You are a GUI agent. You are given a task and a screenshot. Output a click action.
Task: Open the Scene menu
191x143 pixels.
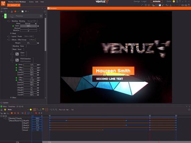pos(31,2)
